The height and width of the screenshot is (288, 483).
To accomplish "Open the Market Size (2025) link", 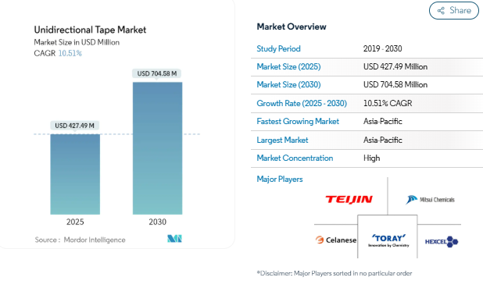I will pos(288,67).
